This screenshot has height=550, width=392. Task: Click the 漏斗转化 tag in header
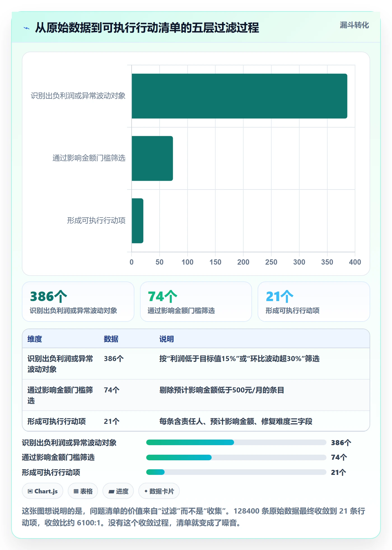click(x=354, y=25)
